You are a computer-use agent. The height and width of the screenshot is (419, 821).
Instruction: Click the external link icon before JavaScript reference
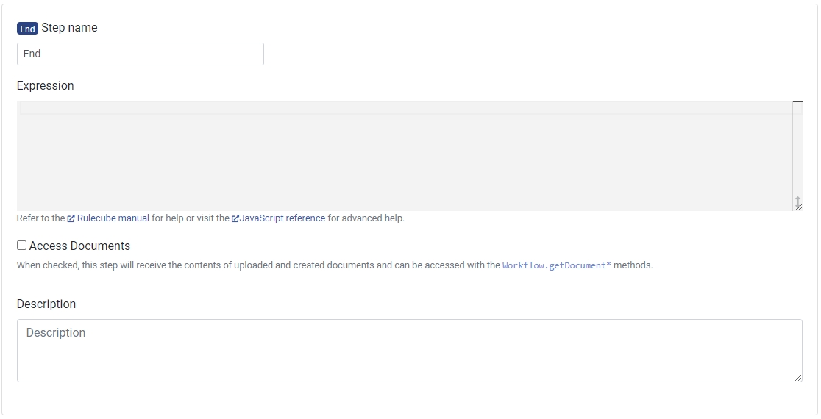pos(235,218)
